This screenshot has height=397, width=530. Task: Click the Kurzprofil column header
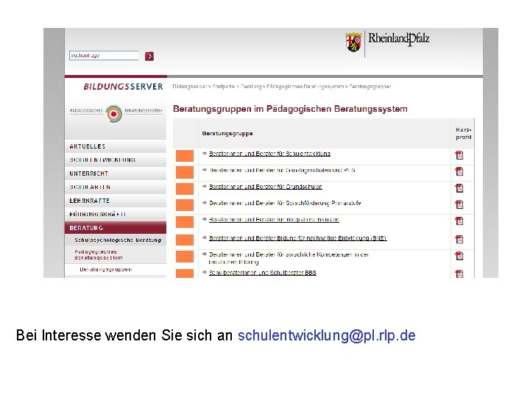tap(464, 133)
